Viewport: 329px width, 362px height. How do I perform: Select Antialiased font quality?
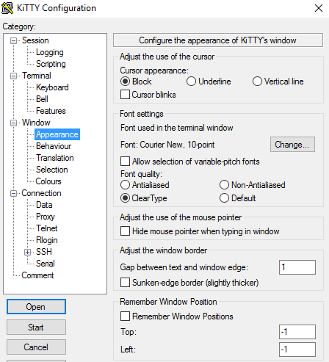pyautogui.click(x=145, y=185)
